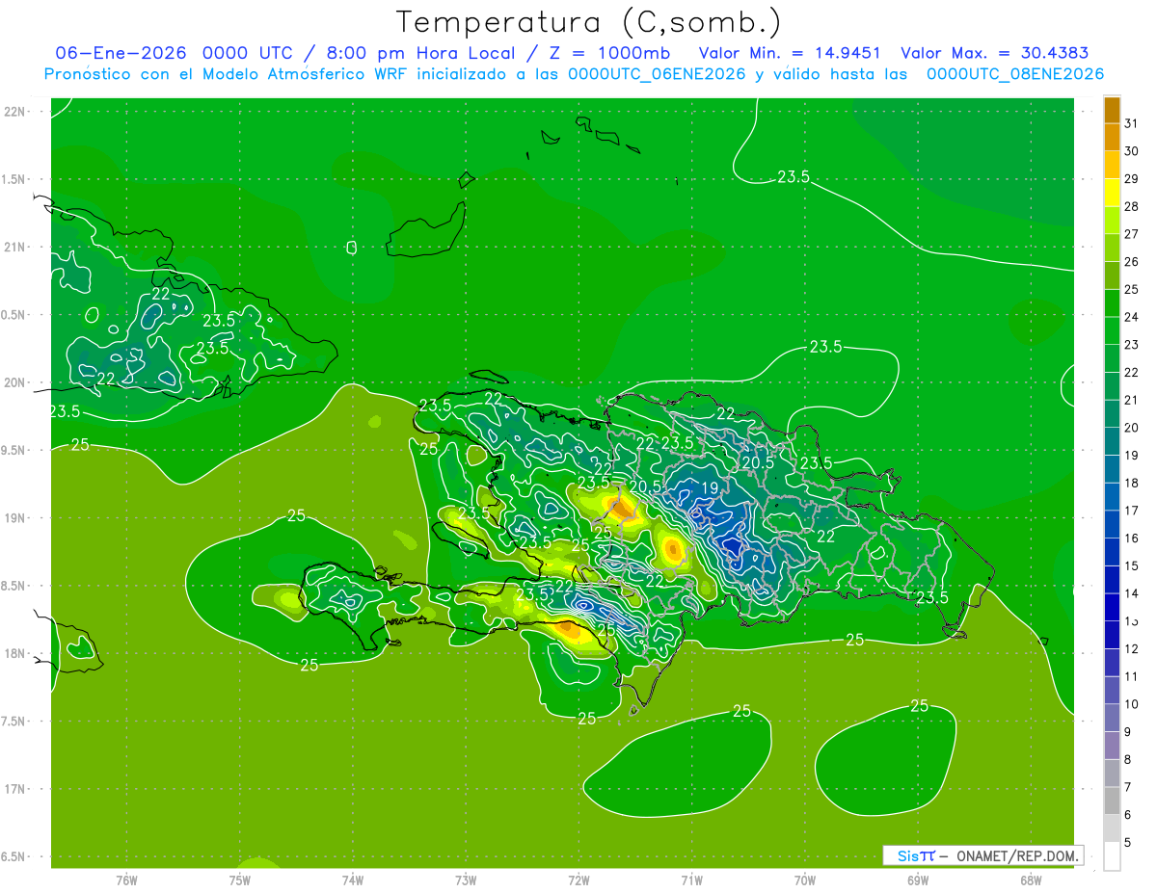
Task: Click the 21 legend value
Action: tap(1131, 400)
